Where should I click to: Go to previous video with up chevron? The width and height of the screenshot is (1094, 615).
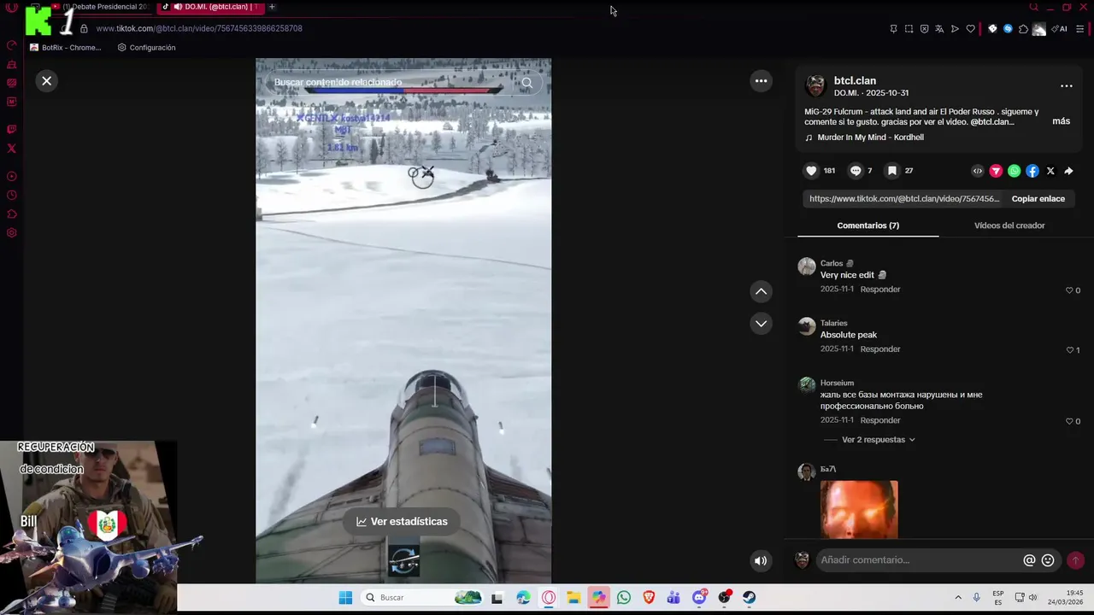(761, 291)
